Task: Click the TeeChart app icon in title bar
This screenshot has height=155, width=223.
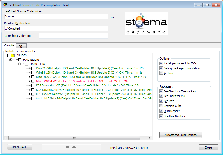Action: pyautogui.click(x=5, y=5)
